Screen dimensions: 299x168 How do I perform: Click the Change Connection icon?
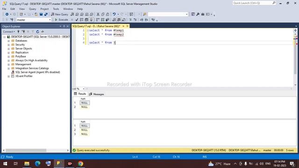[x=12, y=20]
